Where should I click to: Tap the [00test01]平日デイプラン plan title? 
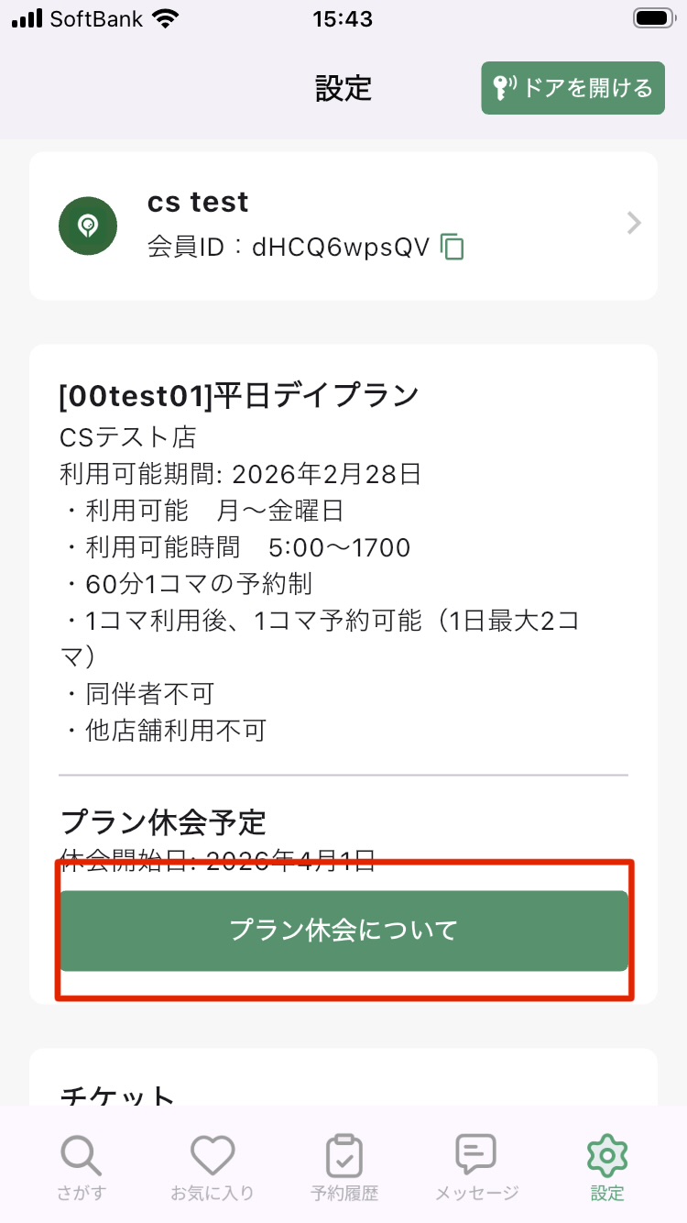tap(238, 396)
